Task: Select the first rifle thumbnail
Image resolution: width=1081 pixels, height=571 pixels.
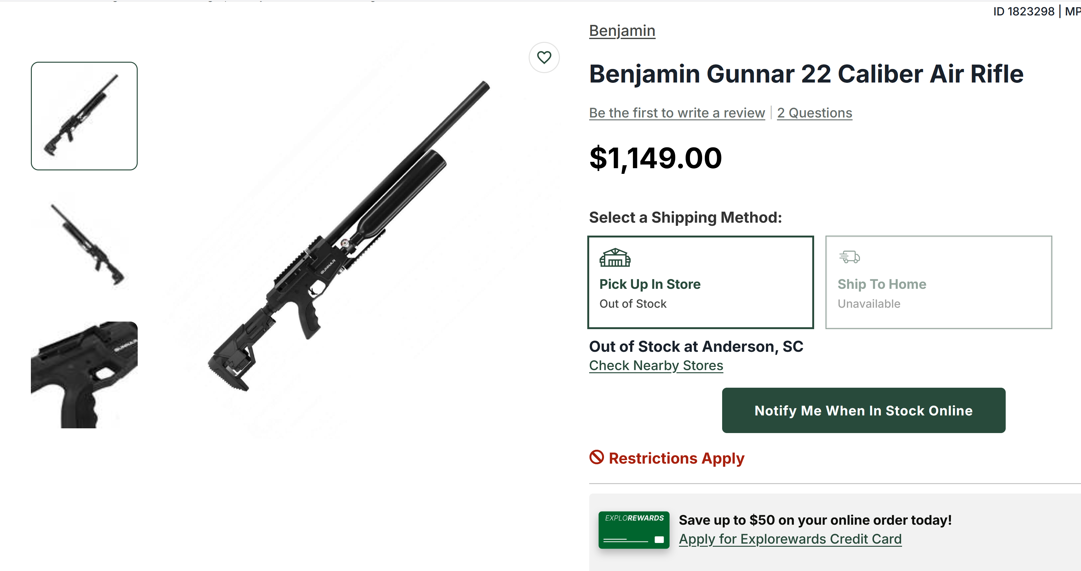Action: pos(84,116)
